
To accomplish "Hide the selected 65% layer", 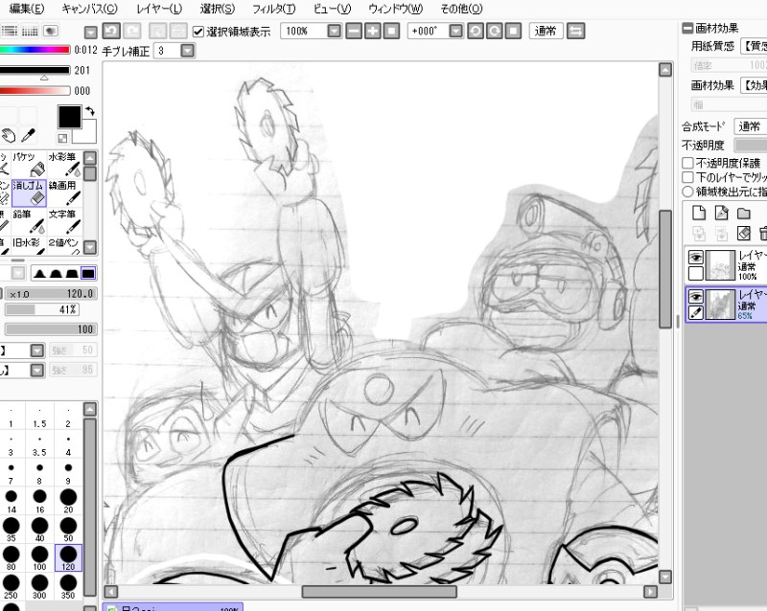I will point(696,296).
